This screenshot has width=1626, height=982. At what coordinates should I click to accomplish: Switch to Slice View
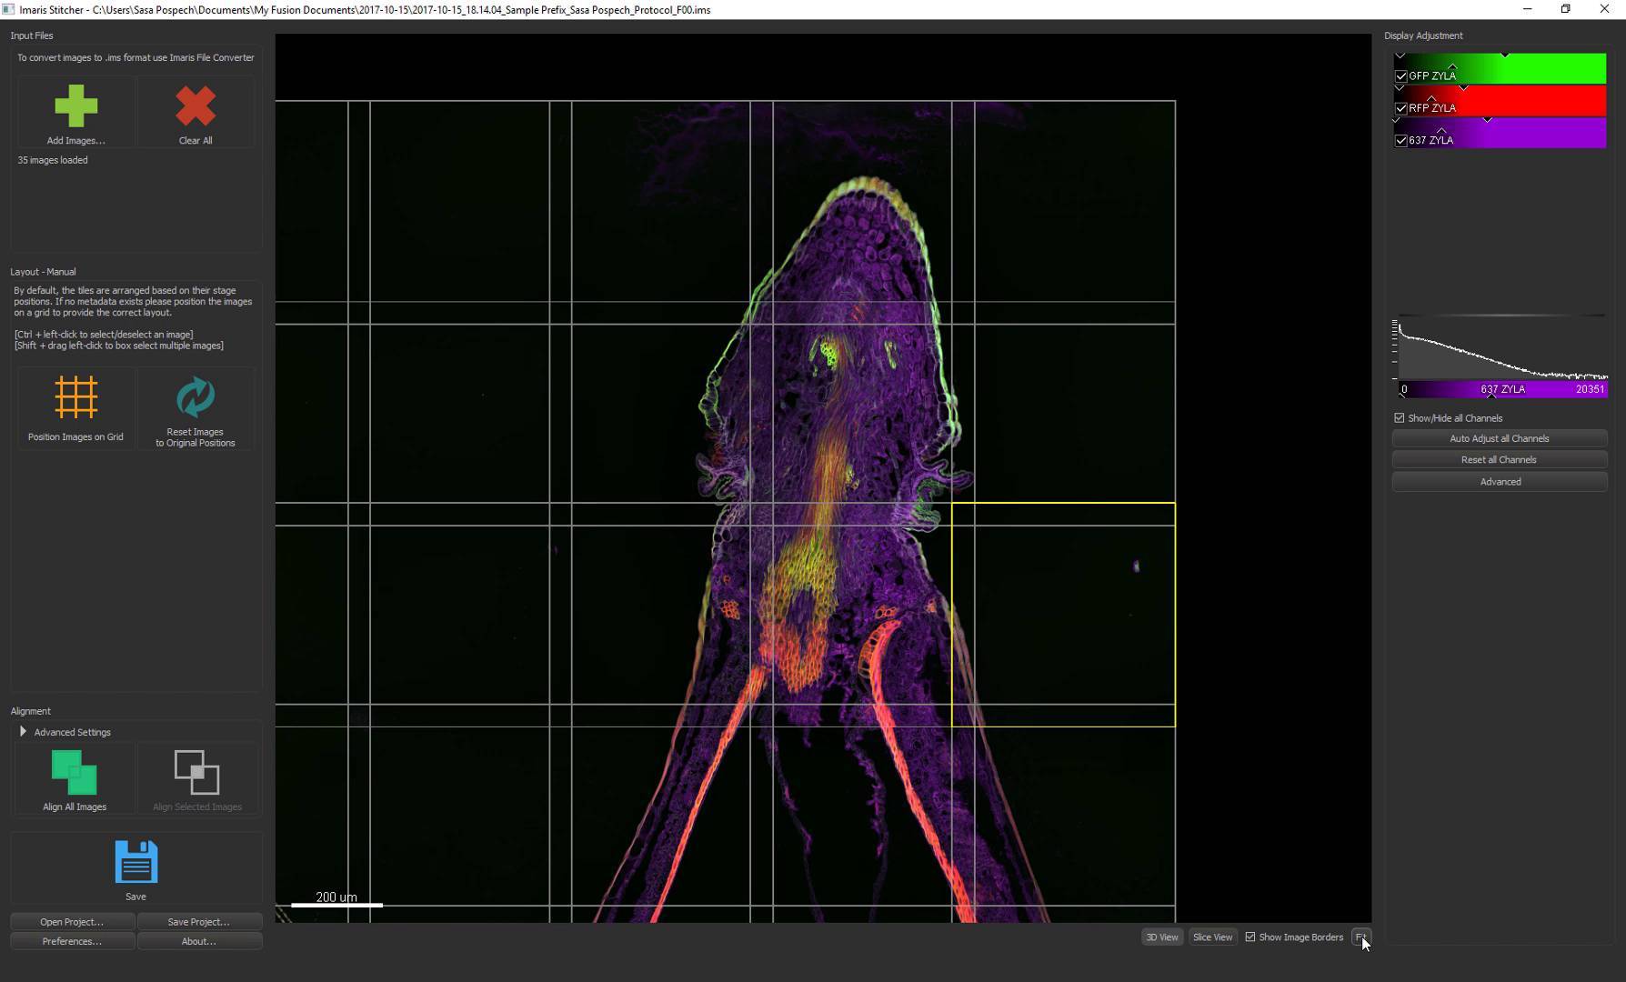pyautogui.click(x=1212, y=937)
